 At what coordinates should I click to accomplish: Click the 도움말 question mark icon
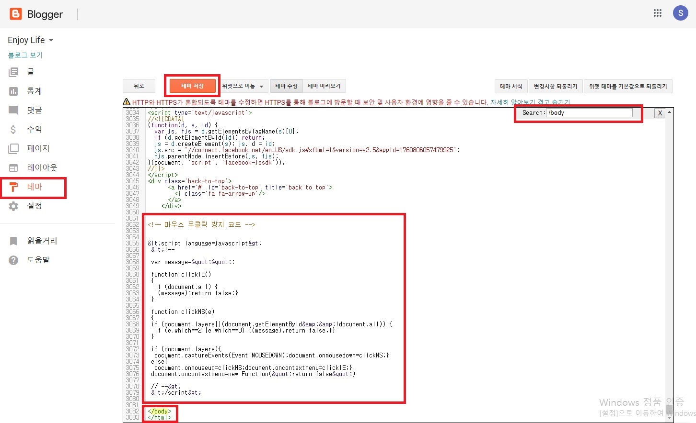(13, 260)
